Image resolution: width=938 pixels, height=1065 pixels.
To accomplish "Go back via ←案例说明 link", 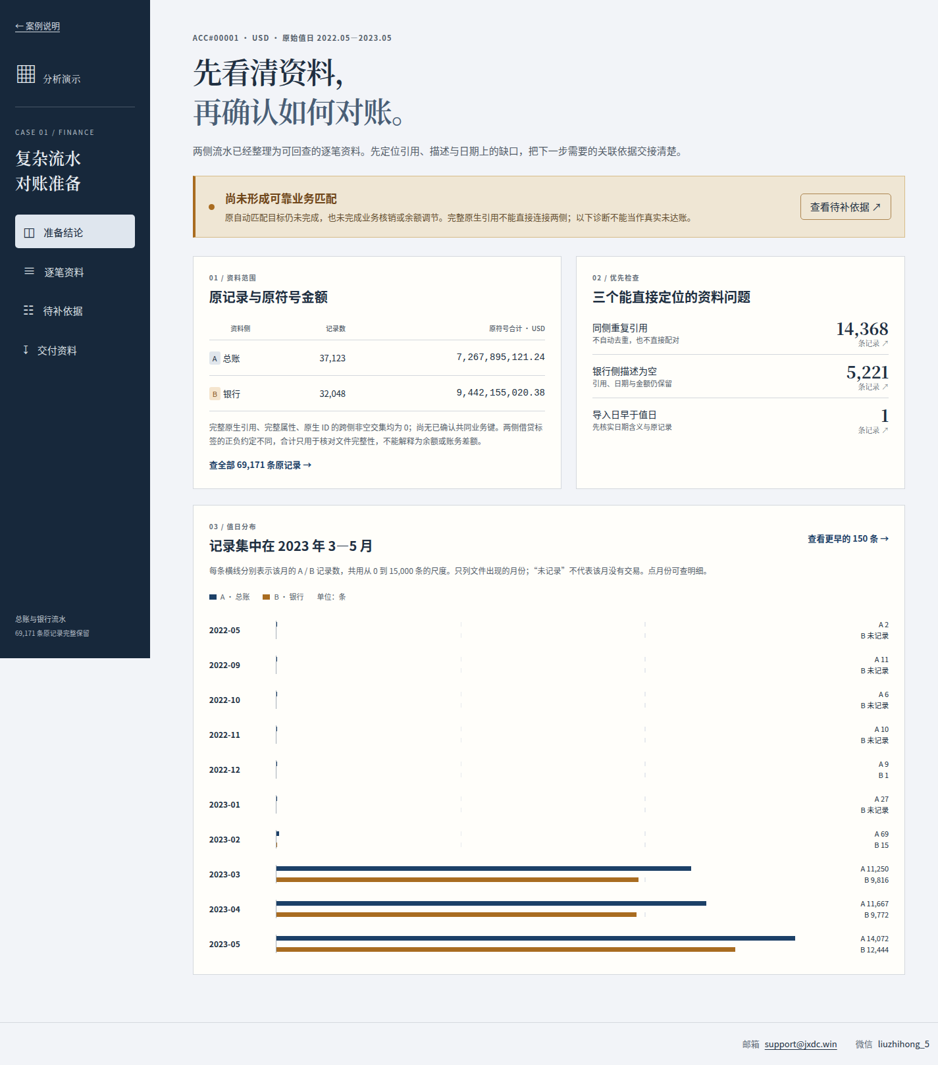I will click(38, 26).
